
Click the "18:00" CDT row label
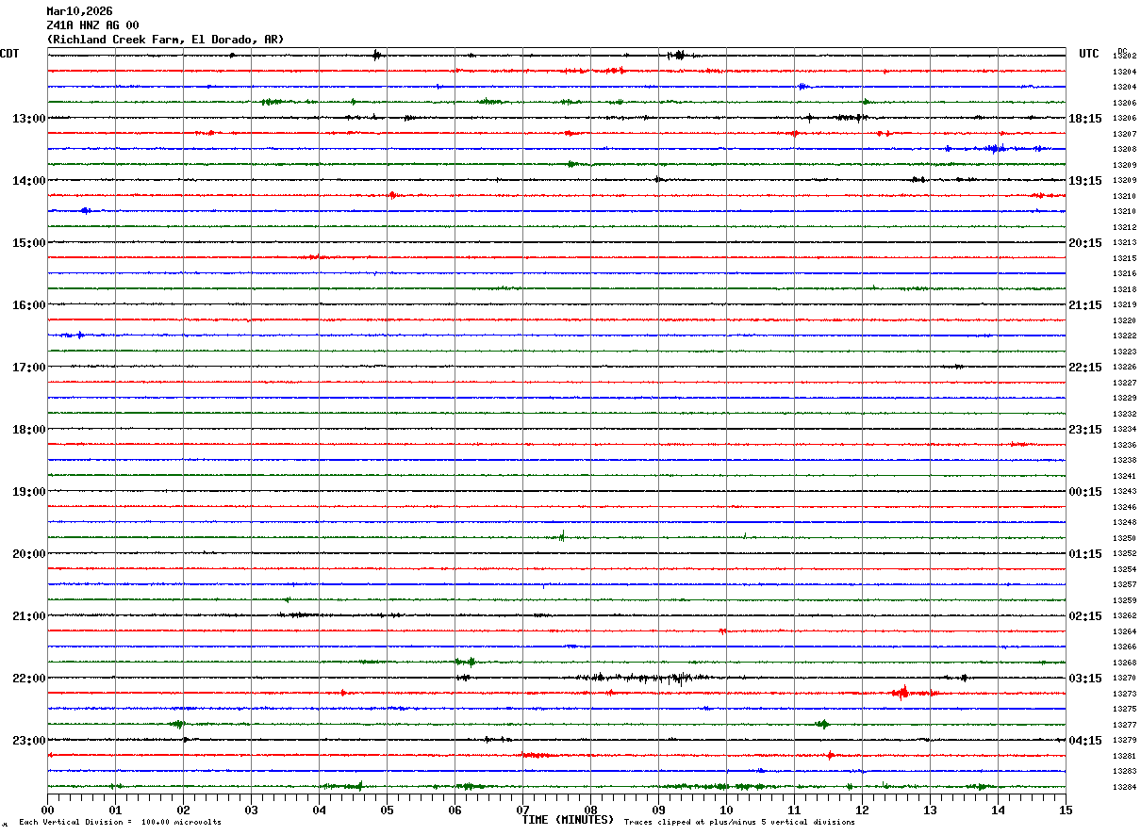click(28, 430)
